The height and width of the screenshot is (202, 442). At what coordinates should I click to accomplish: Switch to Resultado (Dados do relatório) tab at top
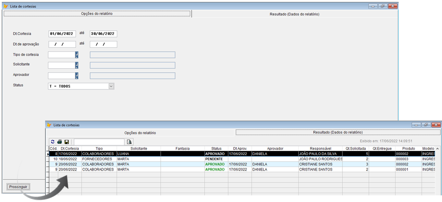[x=294, y=14]
